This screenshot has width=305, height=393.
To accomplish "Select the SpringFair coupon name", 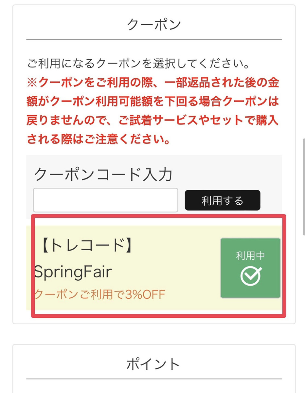I will point(73,272).
